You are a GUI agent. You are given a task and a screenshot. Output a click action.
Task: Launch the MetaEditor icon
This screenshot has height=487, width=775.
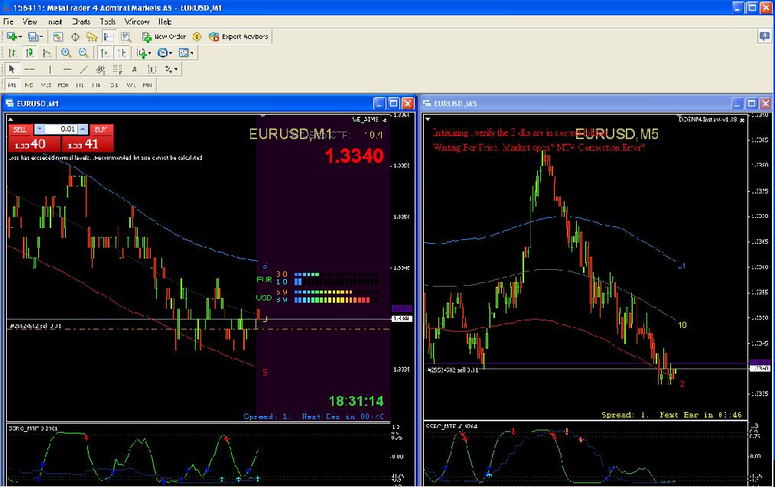click(x=197, y=37)
